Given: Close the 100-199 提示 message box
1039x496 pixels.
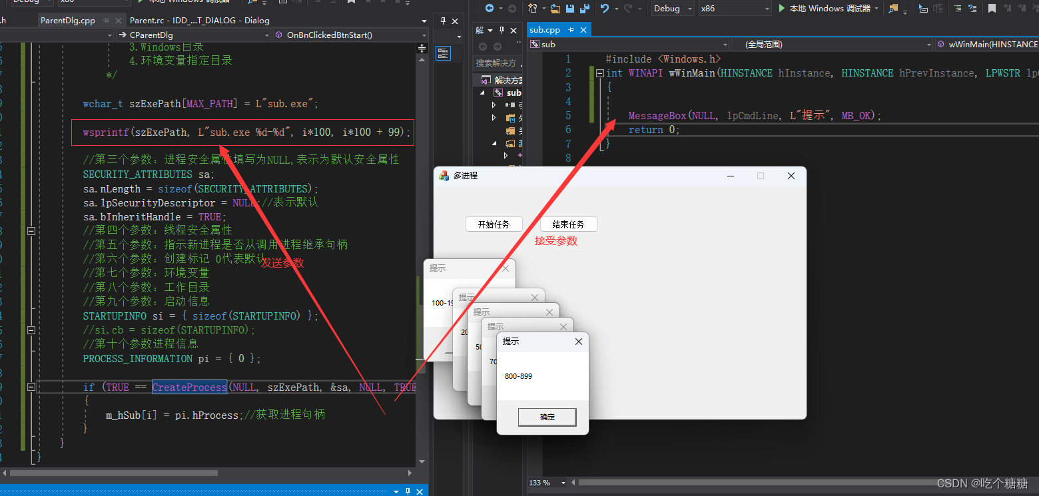Looking at the screenshot, I should click(505, 268).
